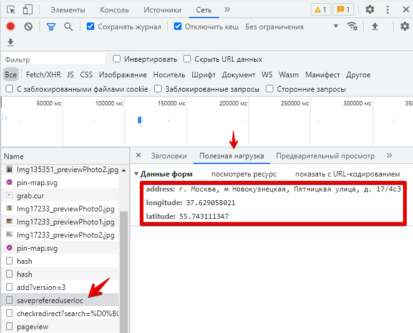413x333 pixels.
Task: Disable the Сохранять журнал checkbox
Action: (x=91, y=27)
